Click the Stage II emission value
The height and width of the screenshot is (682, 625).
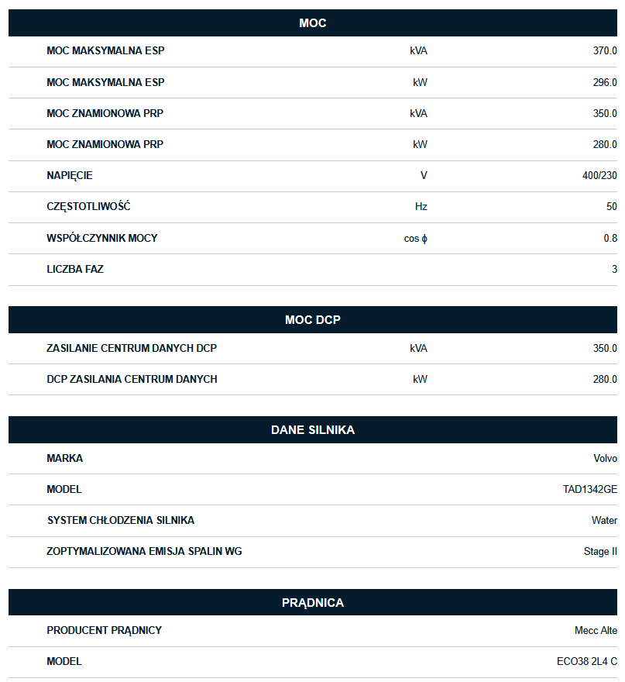[600, 552]
